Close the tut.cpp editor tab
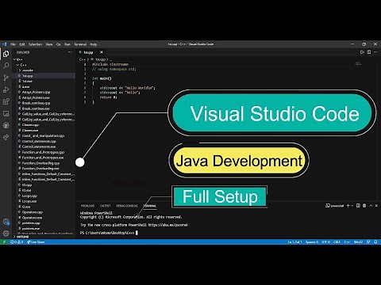Viewport: 381px width, 285px height. 102,52
